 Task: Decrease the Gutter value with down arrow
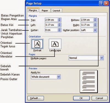click(x=59, y=31)
